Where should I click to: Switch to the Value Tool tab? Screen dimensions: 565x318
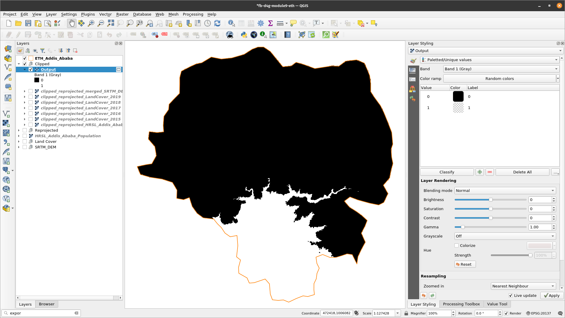497,304
